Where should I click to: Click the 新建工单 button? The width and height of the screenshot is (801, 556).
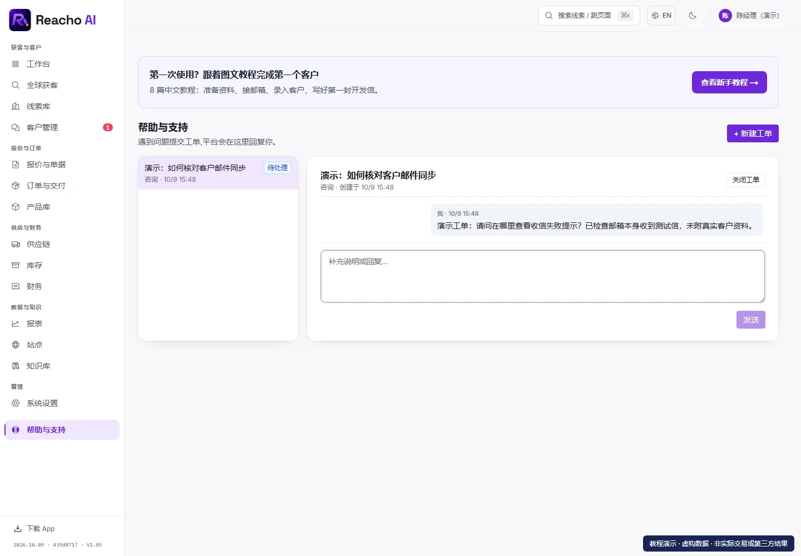[753, 133]
